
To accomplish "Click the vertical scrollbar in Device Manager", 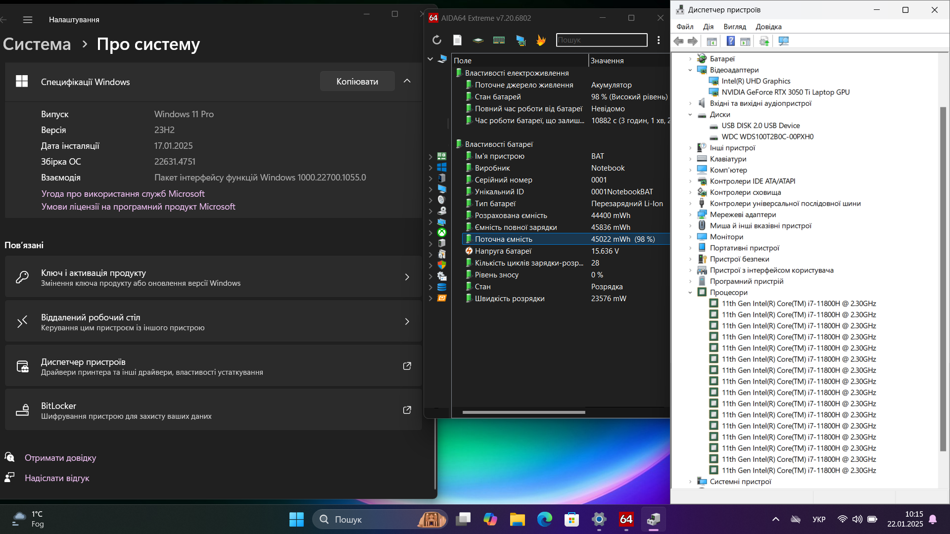I will click(943, 279).
